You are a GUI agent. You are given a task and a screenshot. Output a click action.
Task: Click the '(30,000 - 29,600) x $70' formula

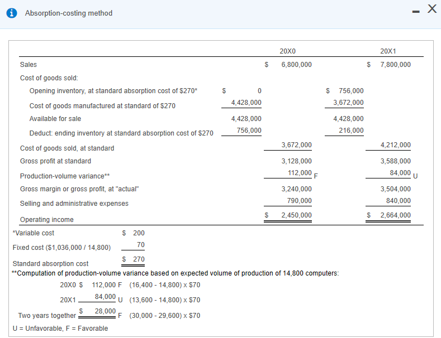tap(165, 316)
